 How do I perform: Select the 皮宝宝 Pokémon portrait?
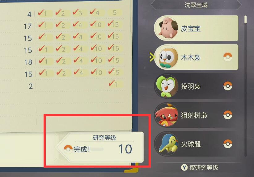[166, 28]
